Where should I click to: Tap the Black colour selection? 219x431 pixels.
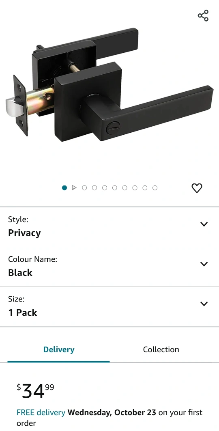pyautogui.click(x=20, y=273)
